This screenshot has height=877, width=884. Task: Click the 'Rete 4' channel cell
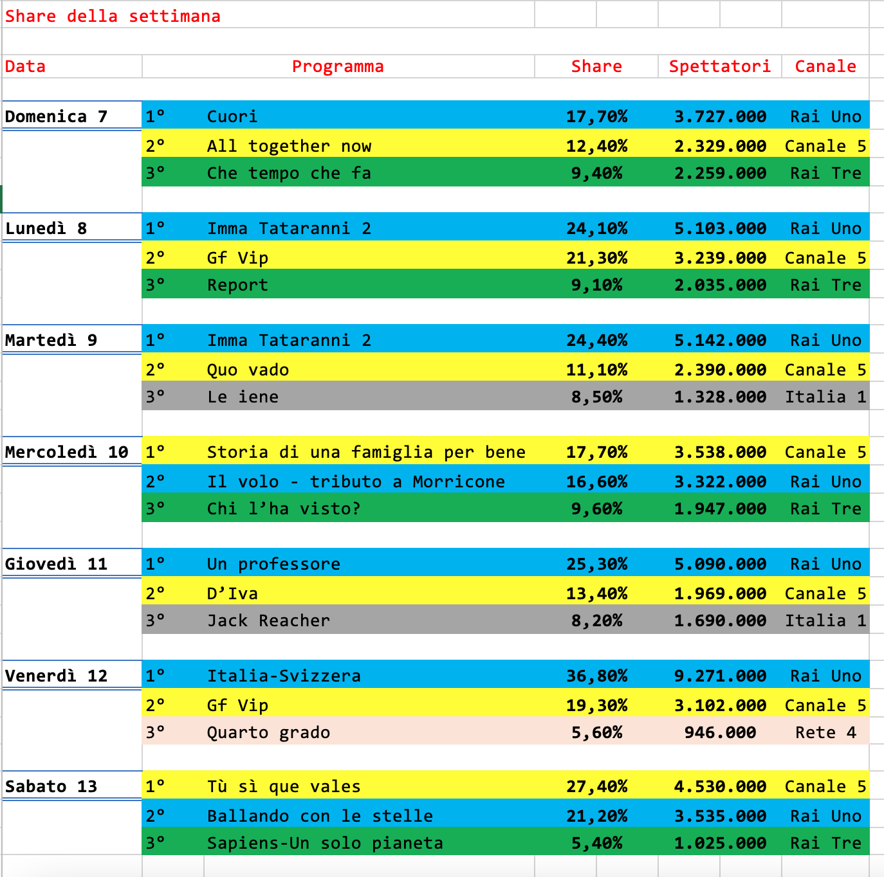tap(825, 732)
